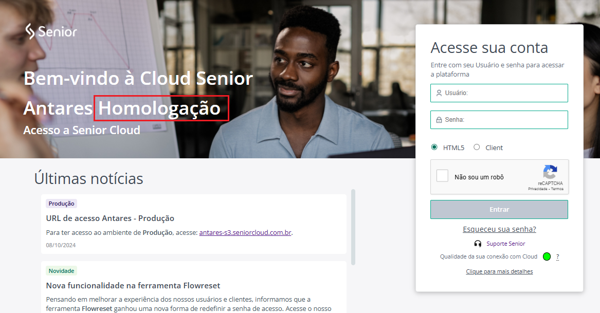Click the headset icon beside Suporte Senior

478,244
